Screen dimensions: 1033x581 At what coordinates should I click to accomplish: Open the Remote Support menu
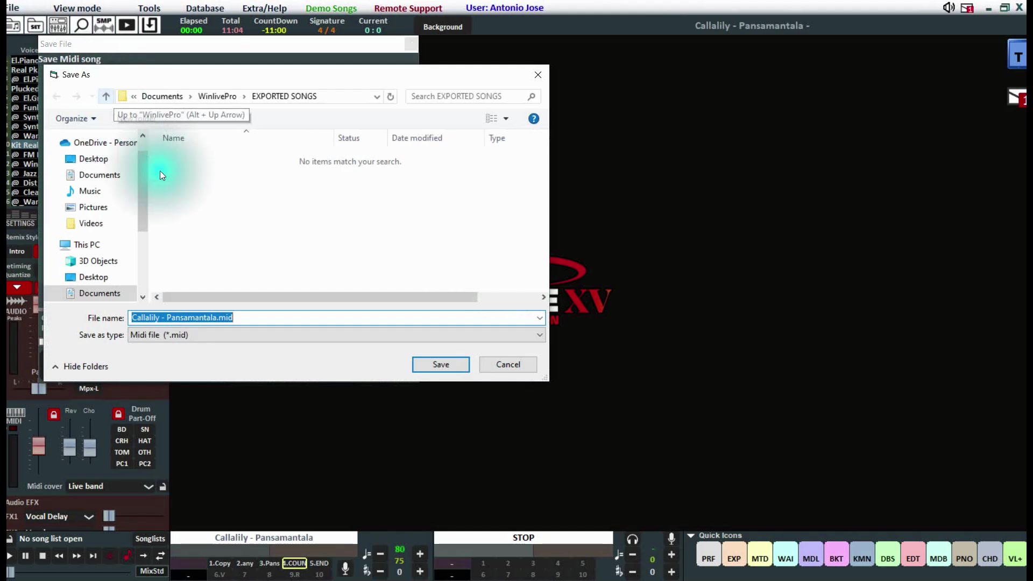408,8
